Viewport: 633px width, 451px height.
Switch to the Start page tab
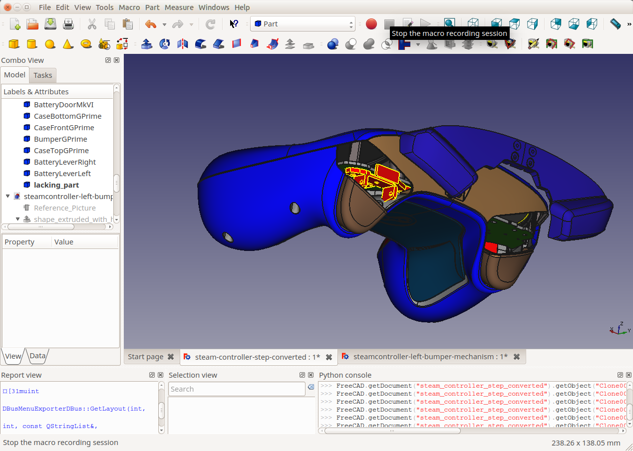click(145, 357)
